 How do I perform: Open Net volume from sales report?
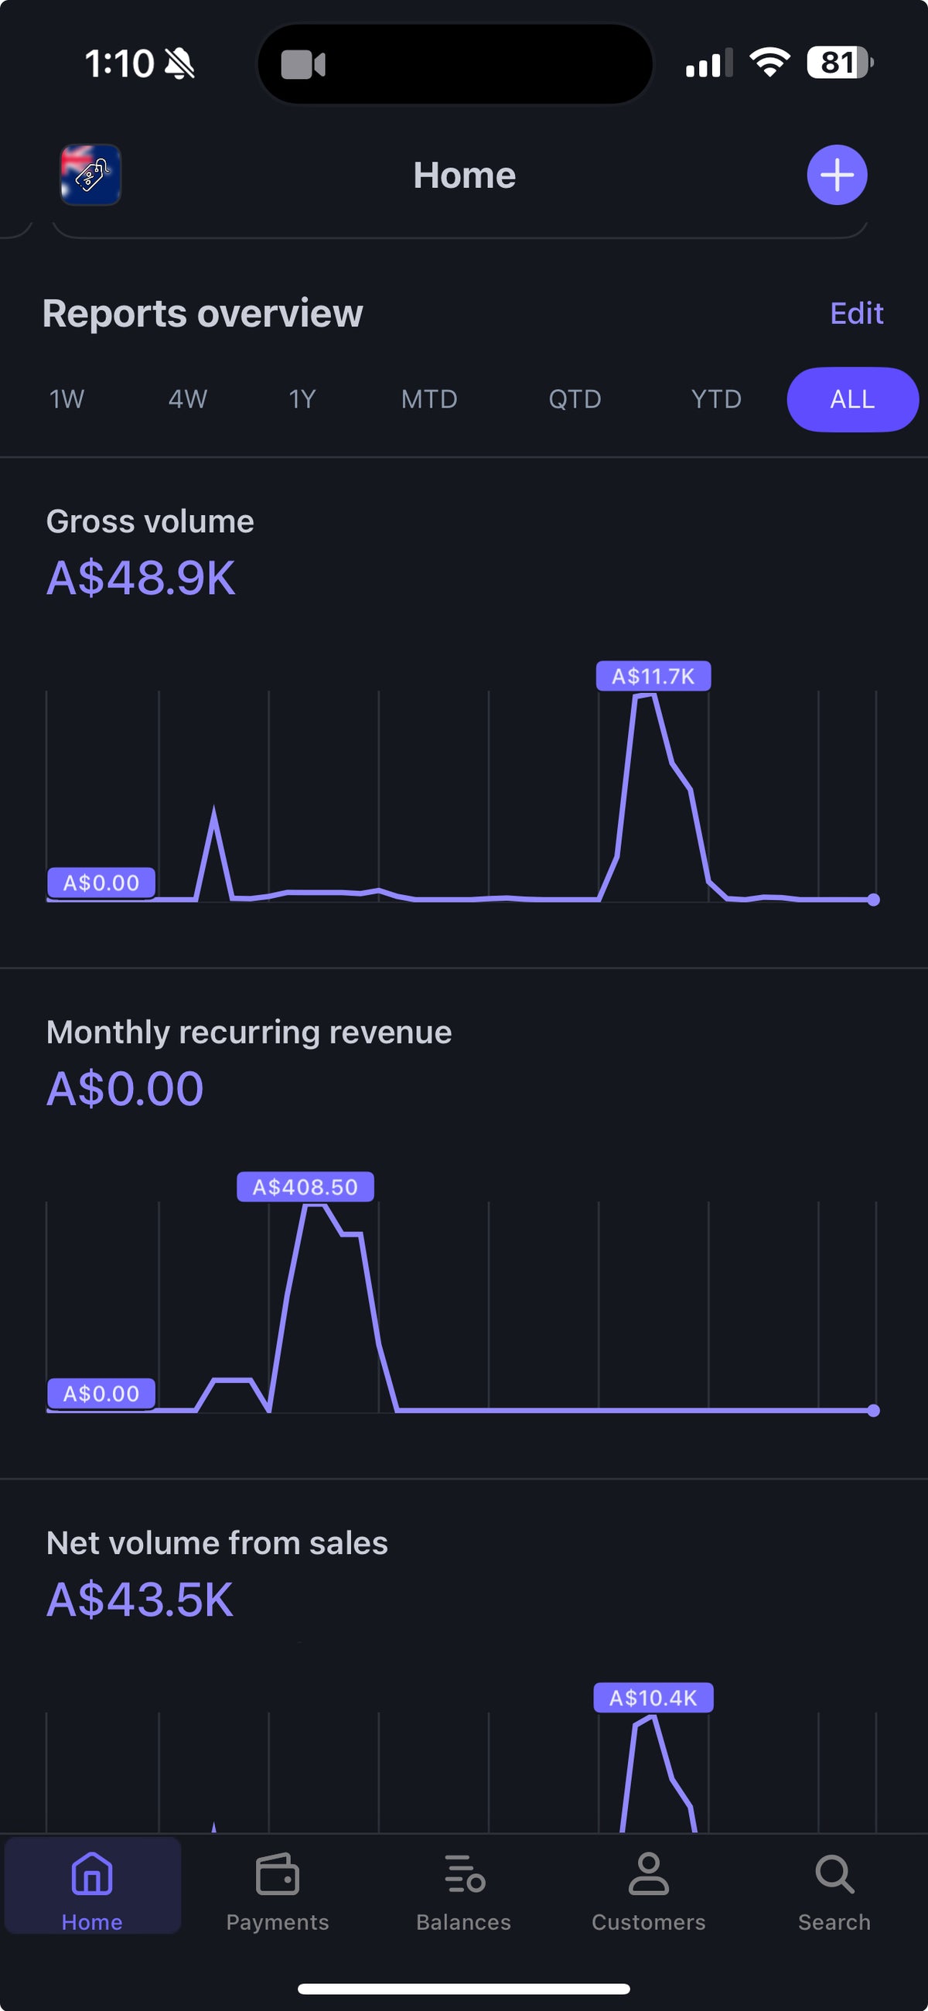coord(217,1543)
